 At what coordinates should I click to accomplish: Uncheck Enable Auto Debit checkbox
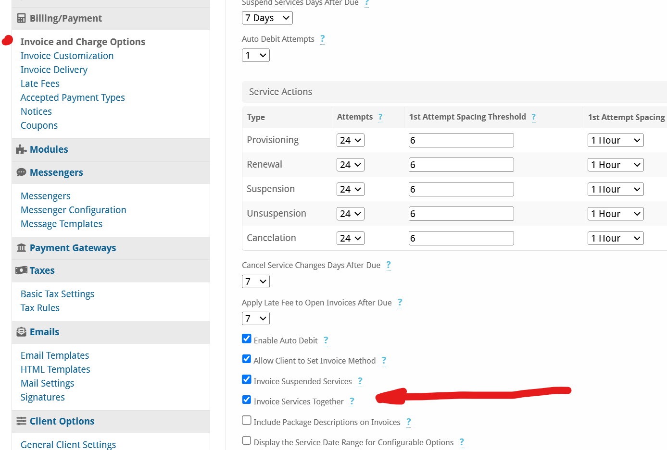247,339
